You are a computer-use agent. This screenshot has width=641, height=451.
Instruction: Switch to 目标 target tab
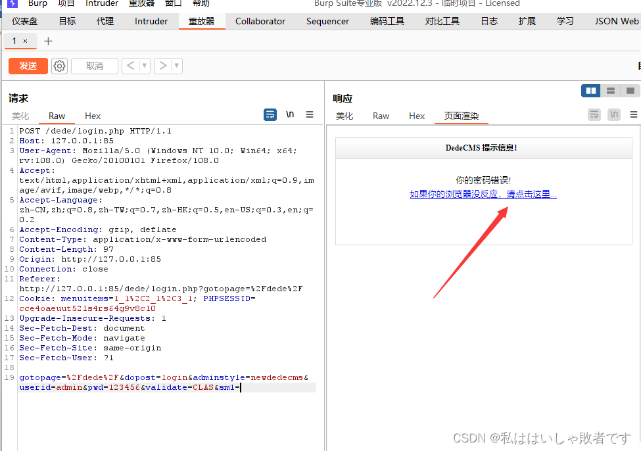pos(68,21)
